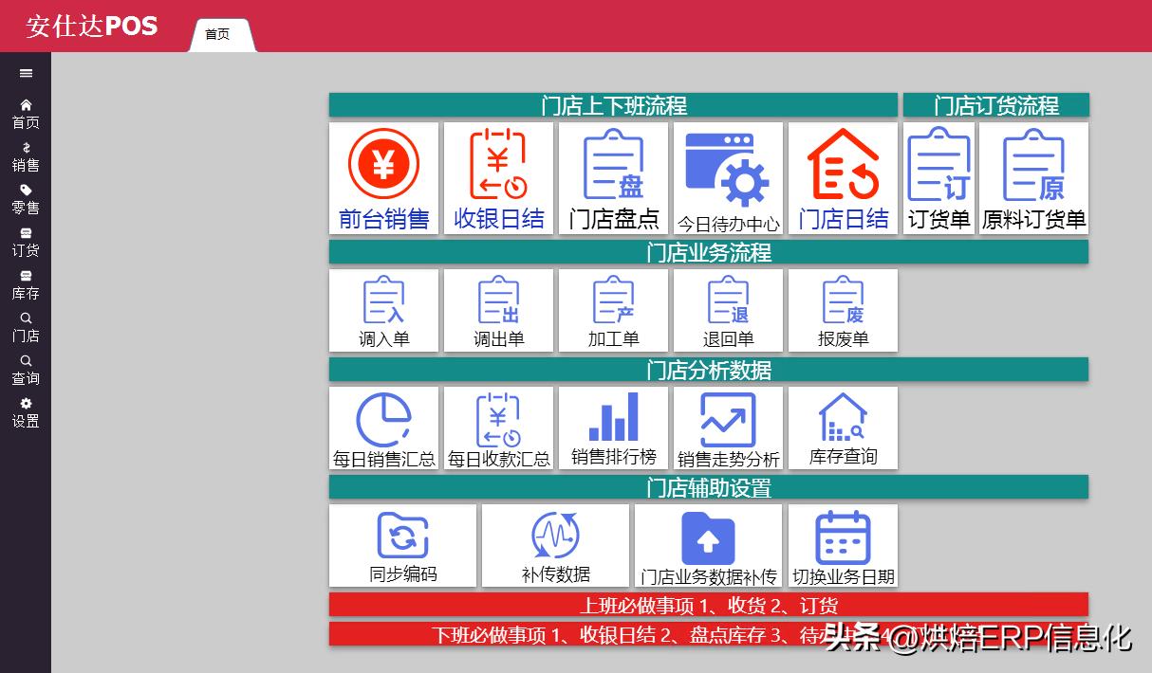Run 同步编码 sync codes

click(402, 542)
